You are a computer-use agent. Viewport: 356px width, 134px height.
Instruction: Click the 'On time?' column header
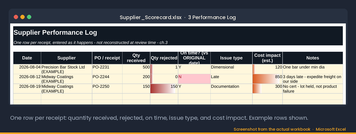pyautogui.click(x=194, y=58)
